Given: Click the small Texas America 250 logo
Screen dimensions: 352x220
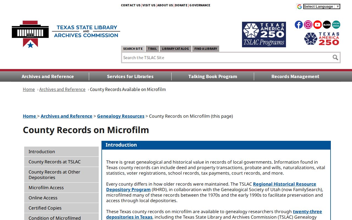Looking at the screenshot, I should 322,39.
